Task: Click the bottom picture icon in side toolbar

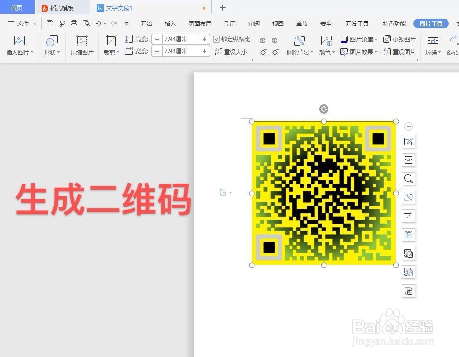Action: point(409,291)
